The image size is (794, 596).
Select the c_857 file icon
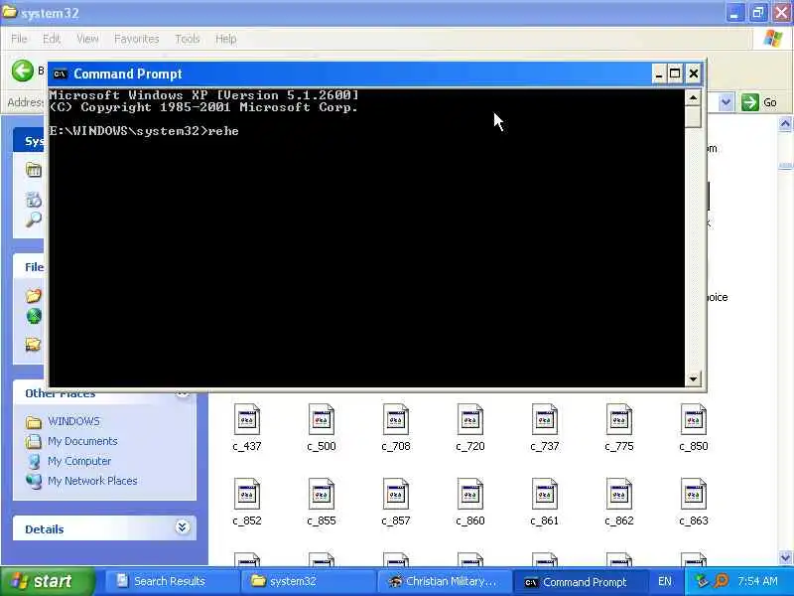(x=396, y=494)
